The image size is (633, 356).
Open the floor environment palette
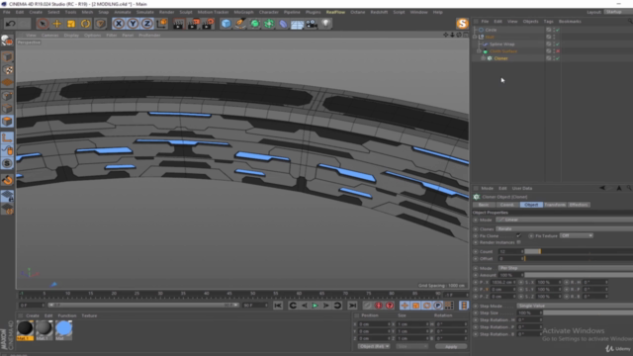[297, 24]
